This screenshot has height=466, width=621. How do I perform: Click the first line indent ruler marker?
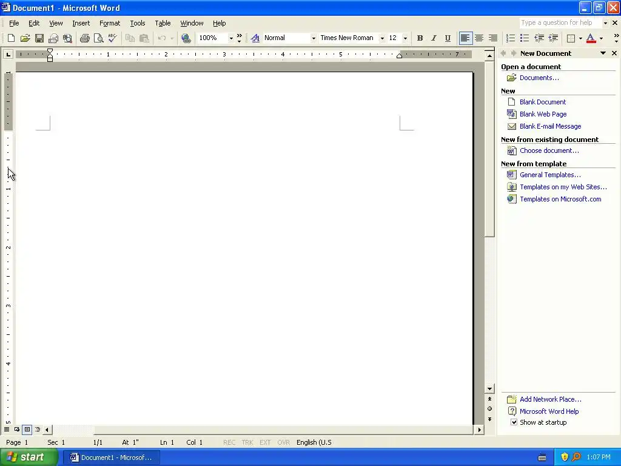tap(50, 51)
